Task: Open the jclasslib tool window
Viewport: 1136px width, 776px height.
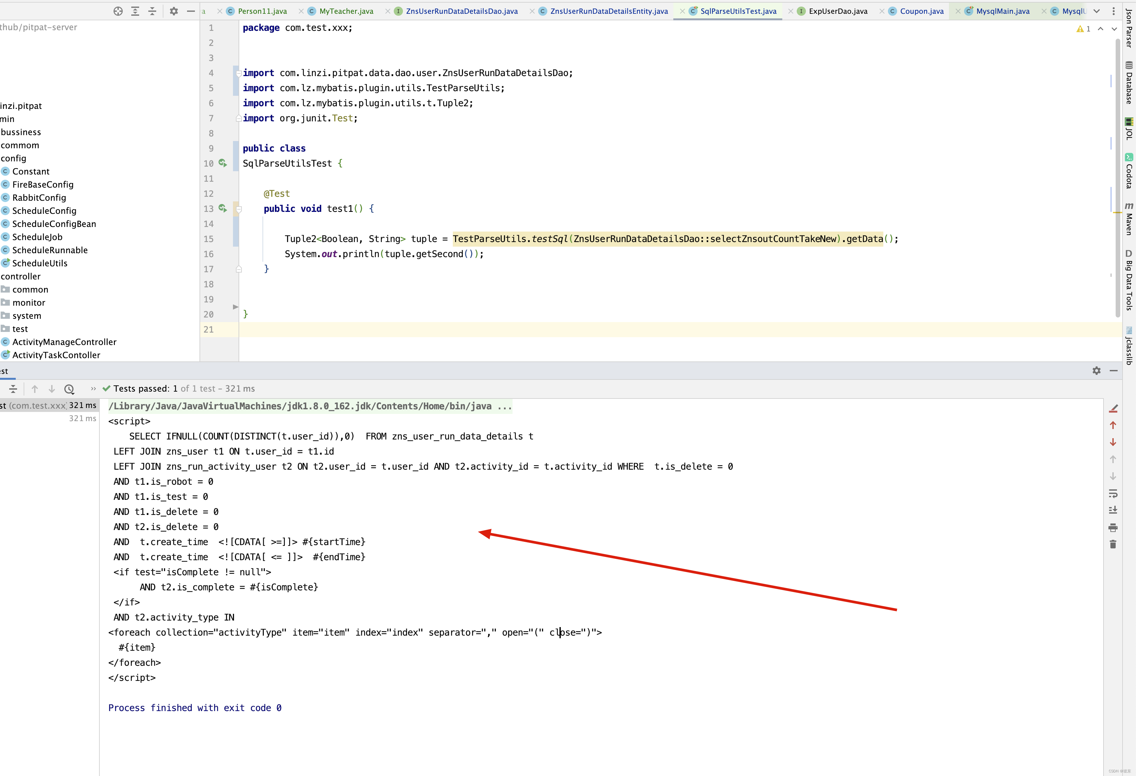Action: tap(1129, 345)
